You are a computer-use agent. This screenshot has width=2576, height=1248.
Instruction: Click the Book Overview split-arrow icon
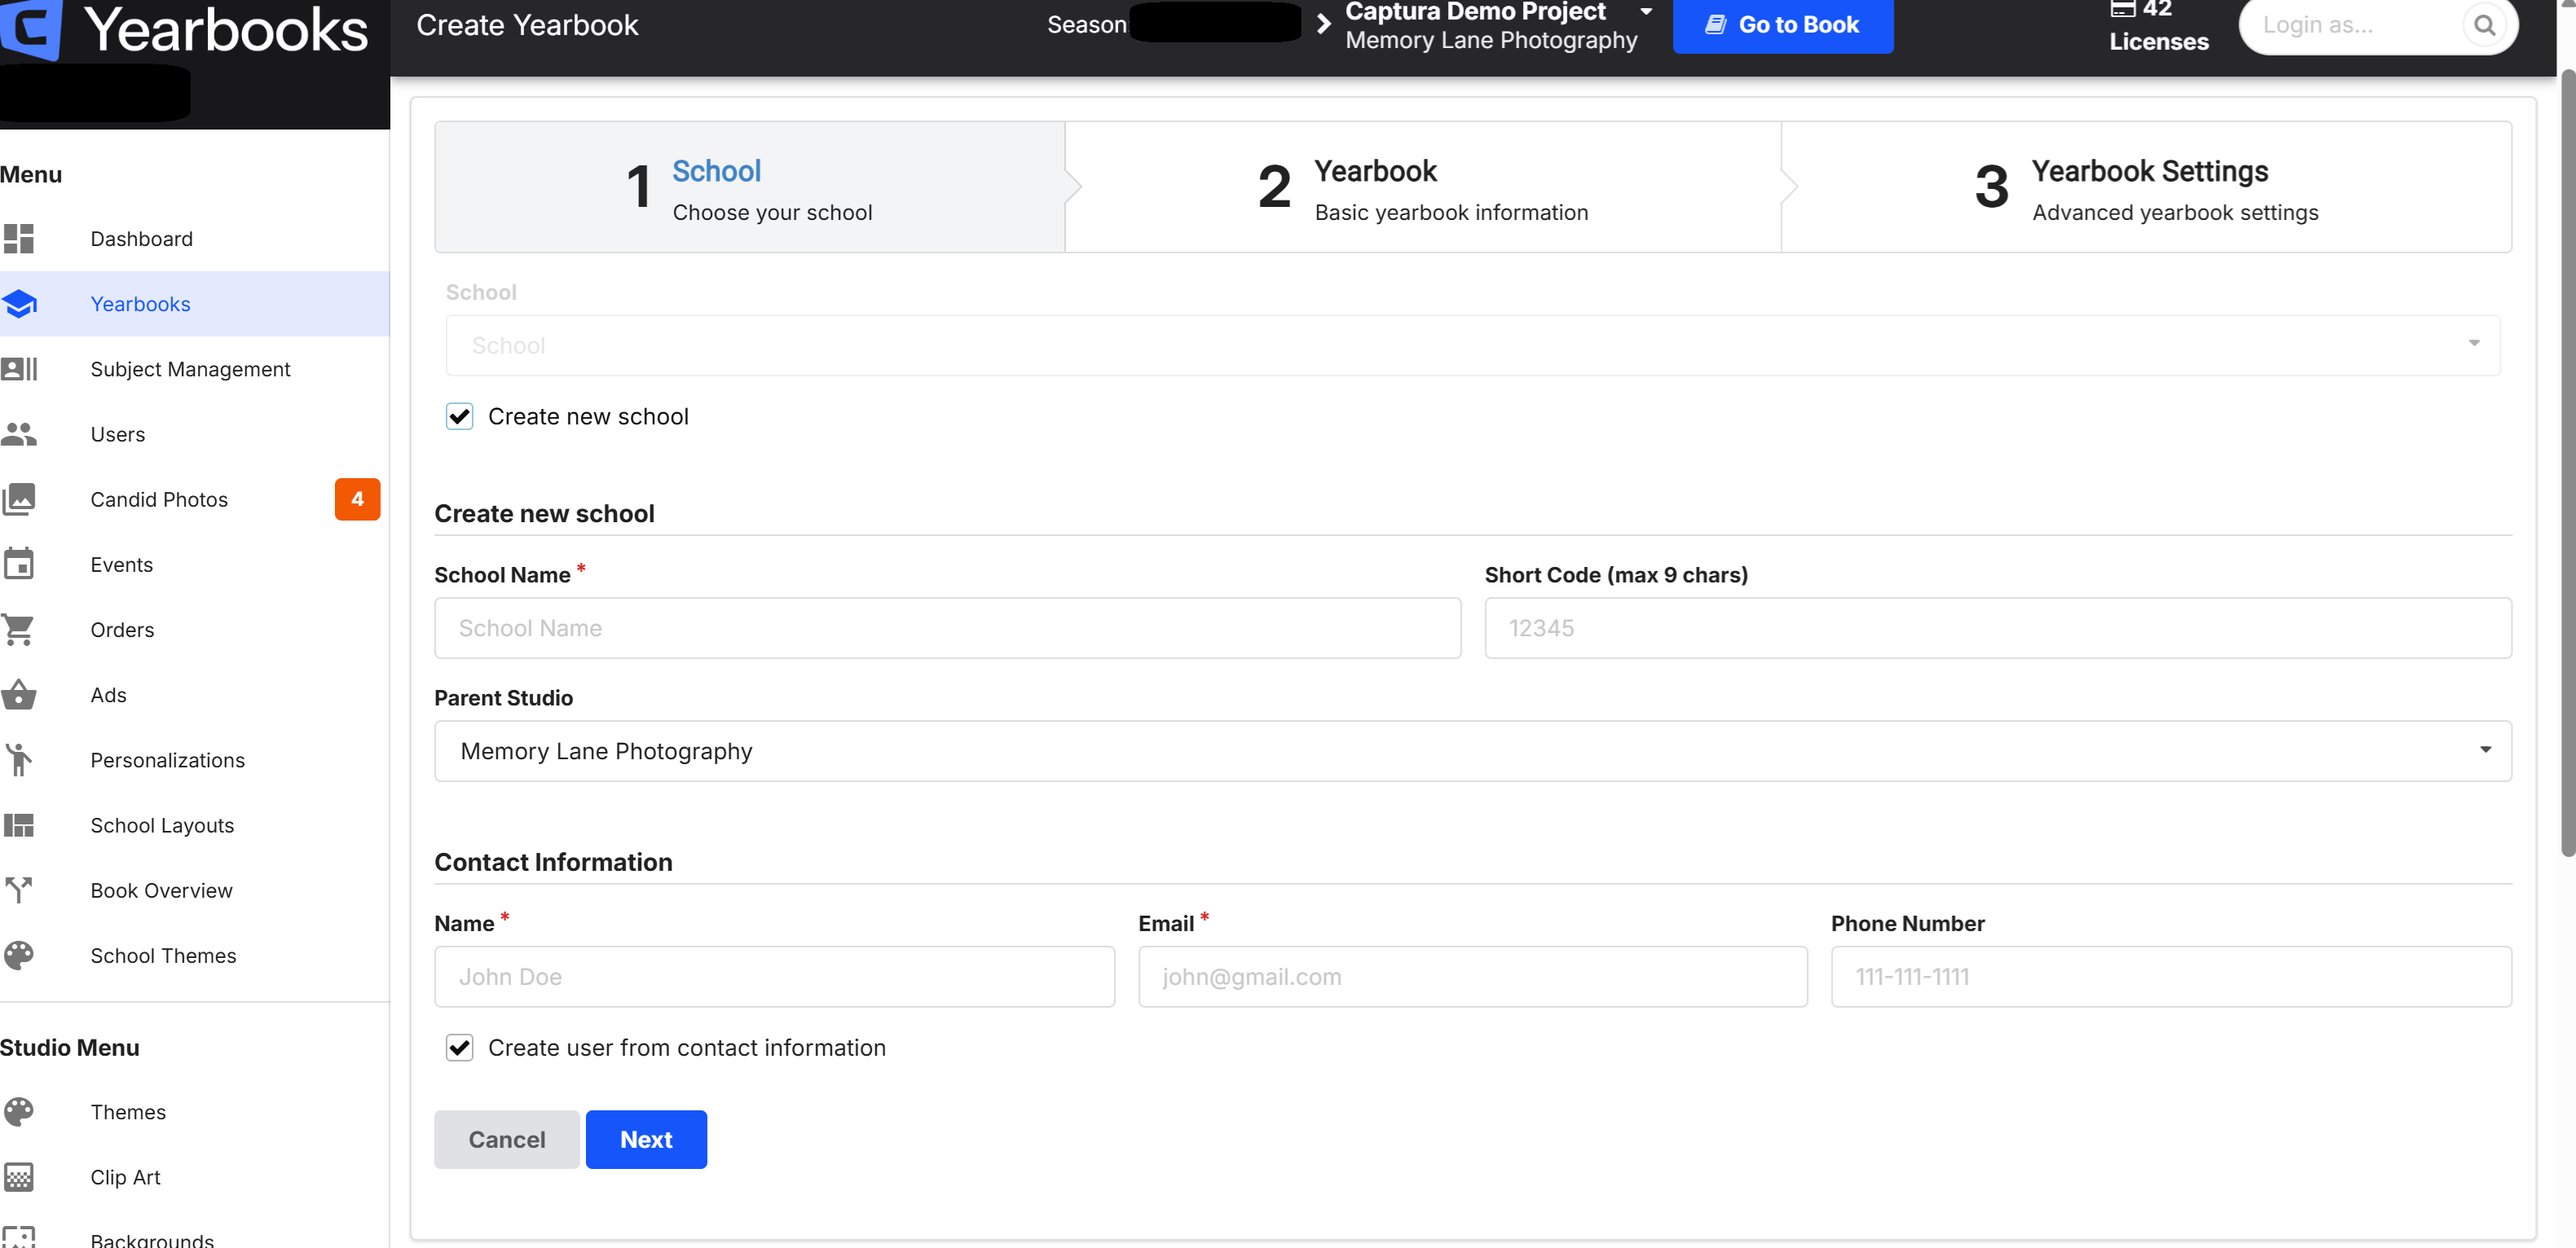point(19,890)
